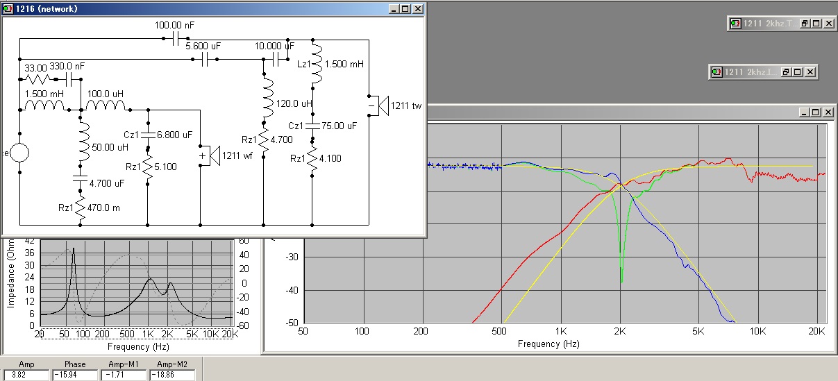Screen dimensions: 838x381
Task: Close the frequency response graph window
Action: pos(828,112)
